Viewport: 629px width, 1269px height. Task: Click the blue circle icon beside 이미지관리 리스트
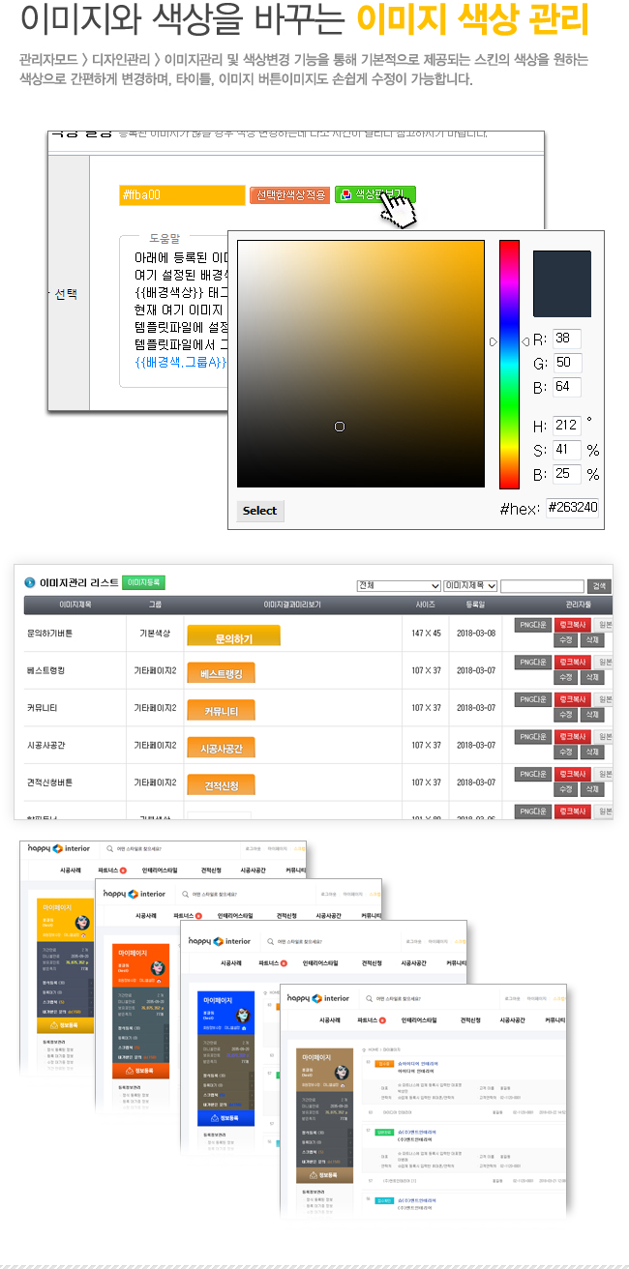click(x=30, y=582)
